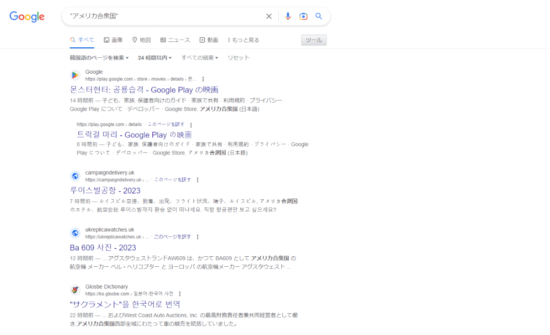Click the ukreplicawatches.uk site name
Image resolution: width=550 pixels, height=335 pixels.
[110, 230]
